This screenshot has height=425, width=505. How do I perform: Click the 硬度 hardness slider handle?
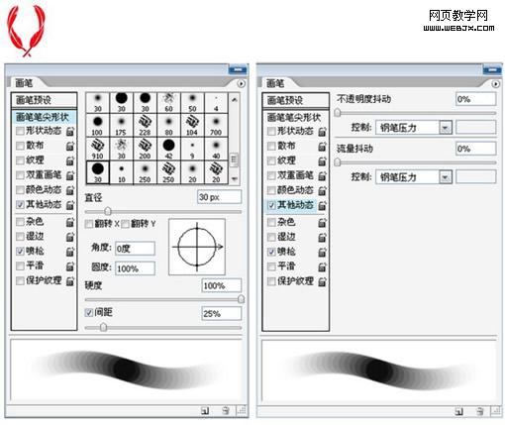pyautogui.click(x=241, y=299)
